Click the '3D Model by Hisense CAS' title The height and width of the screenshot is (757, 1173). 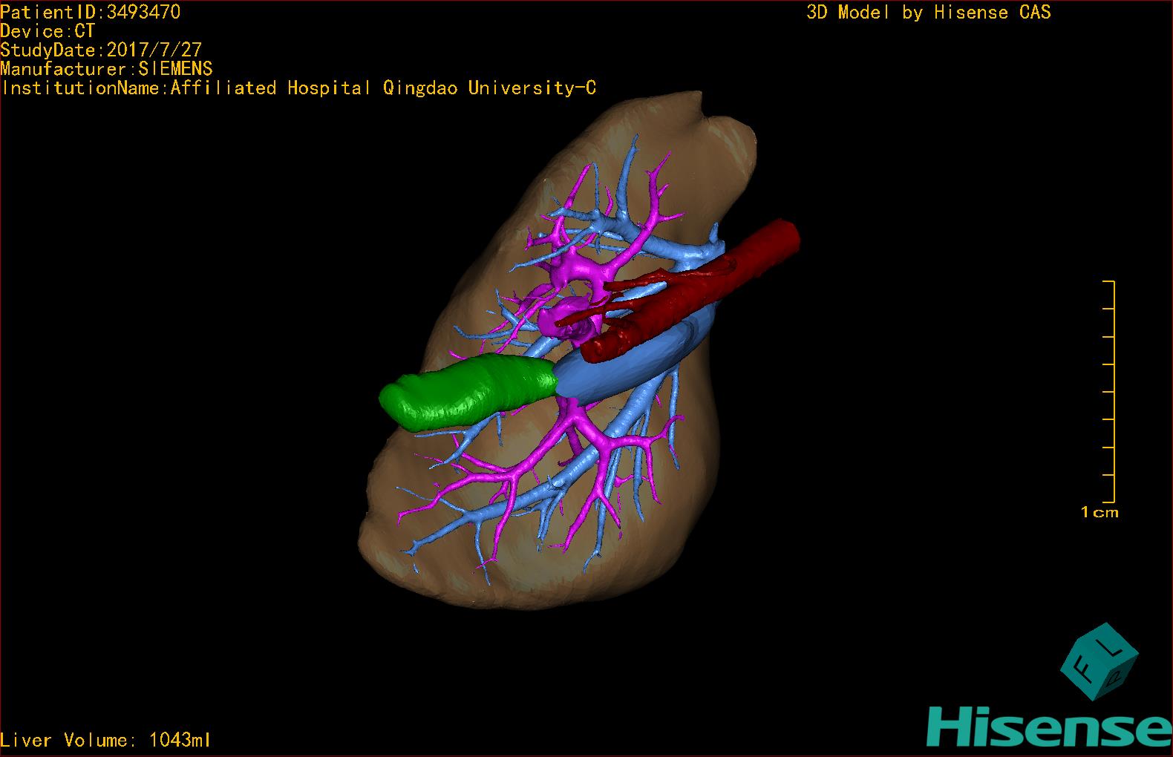928,13
